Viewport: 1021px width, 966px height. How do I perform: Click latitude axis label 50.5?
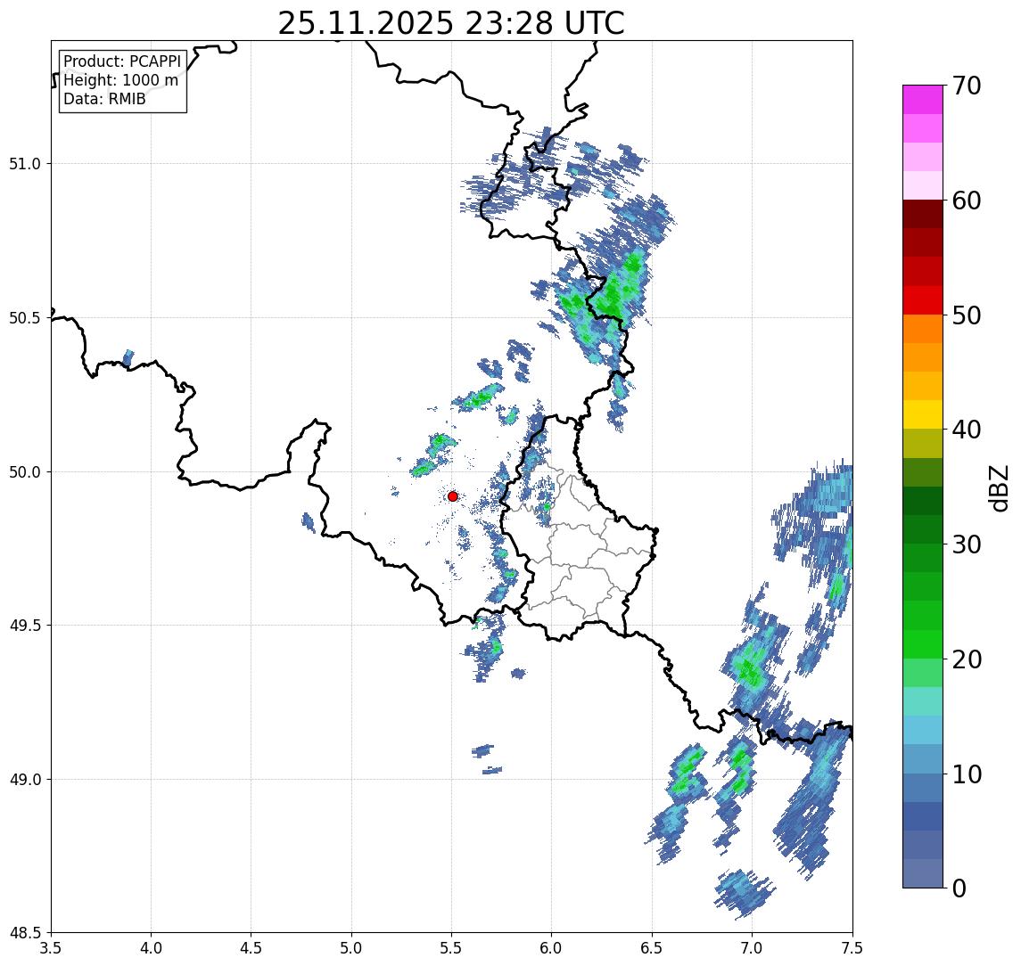pos(25,318)
